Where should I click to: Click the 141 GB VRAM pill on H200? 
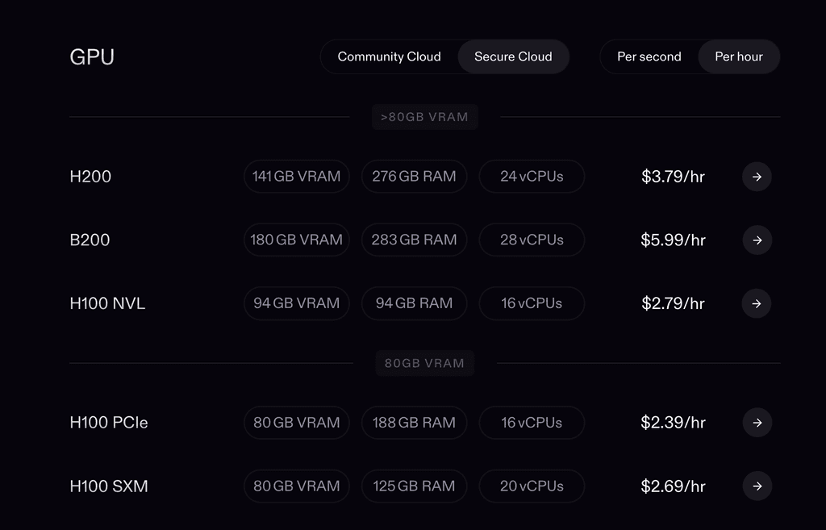click(296, 177)
